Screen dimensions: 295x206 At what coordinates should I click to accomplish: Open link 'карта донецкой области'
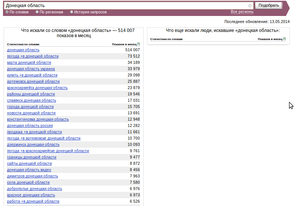29,63
